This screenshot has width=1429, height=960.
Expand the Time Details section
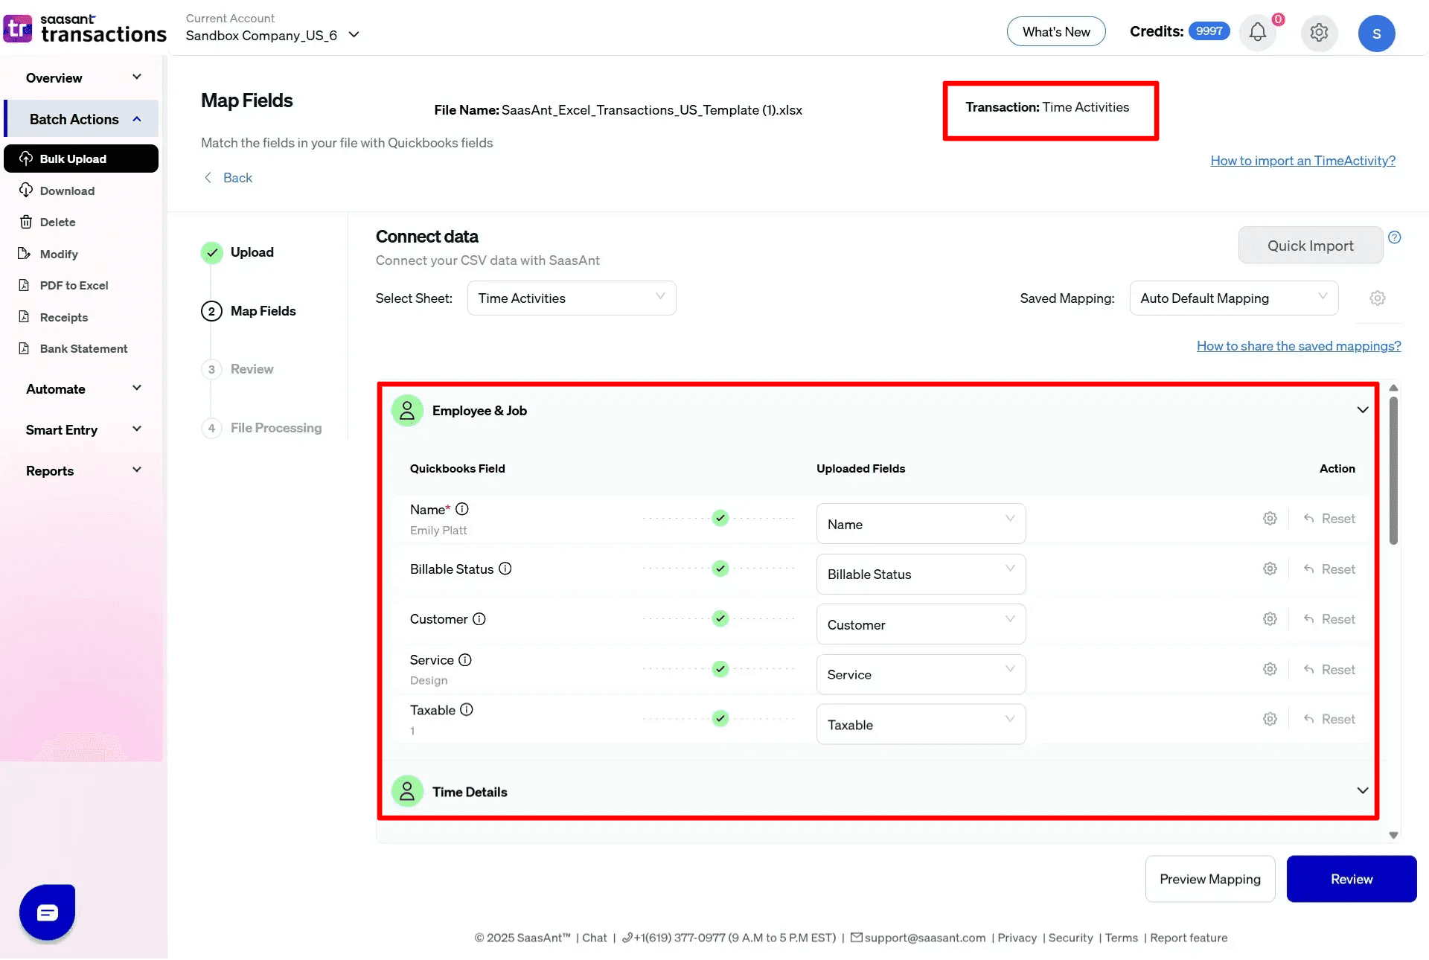pos(1362,791)
